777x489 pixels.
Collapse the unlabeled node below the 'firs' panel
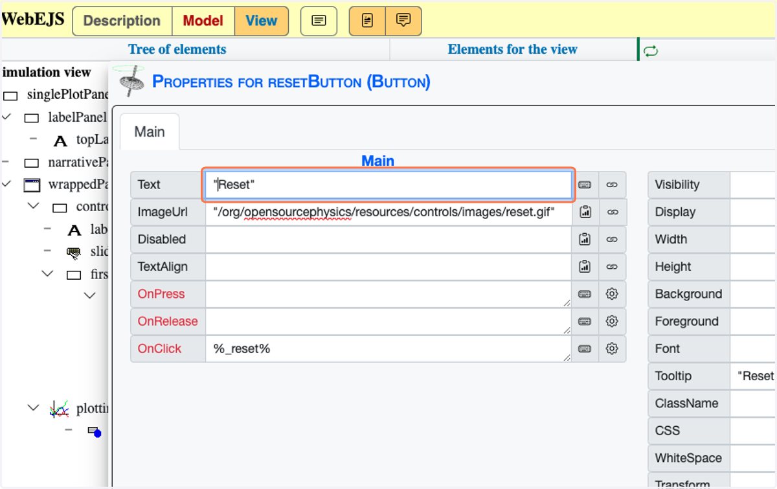(x=89, y=296)
